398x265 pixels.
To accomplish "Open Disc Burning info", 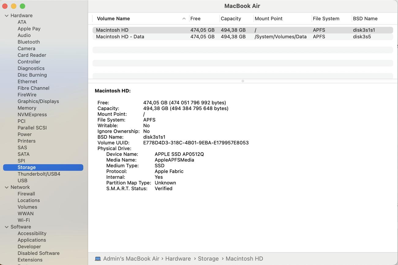I will pyautogui.click(x=32, y=75).
